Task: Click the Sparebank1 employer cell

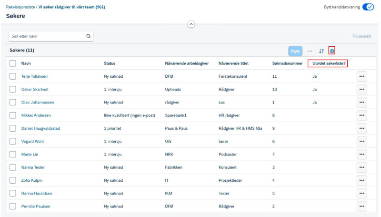Action: [176, 115]
